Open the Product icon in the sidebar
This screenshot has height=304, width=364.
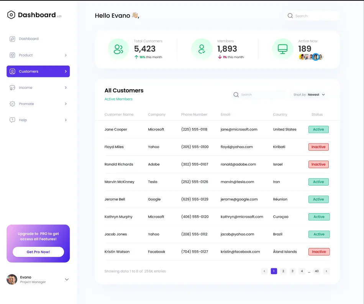click(13, 55)
